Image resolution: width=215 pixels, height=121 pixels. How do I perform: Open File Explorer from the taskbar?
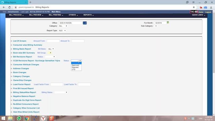click(10, 118)
